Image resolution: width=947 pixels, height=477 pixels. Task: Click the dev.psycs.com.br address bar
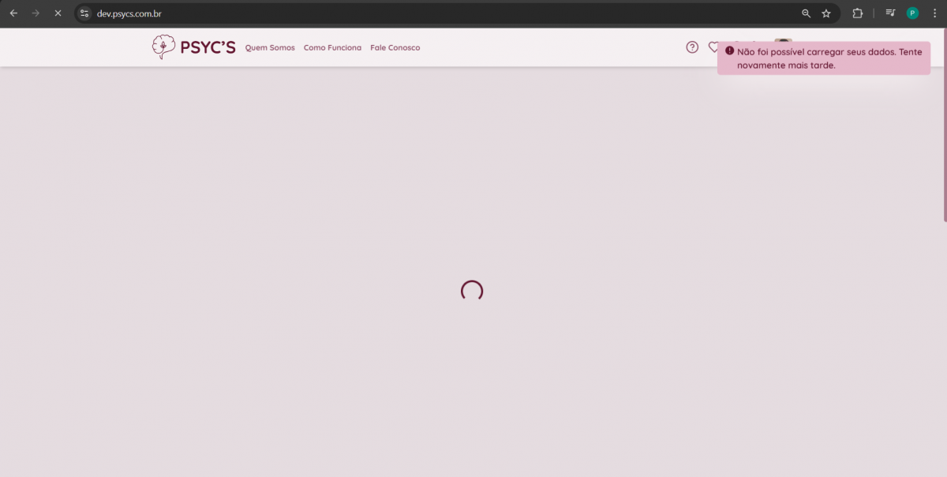coord(395,13)
